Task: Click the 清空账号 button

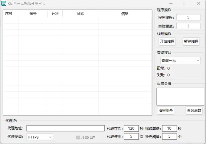Action: (166, 110)
